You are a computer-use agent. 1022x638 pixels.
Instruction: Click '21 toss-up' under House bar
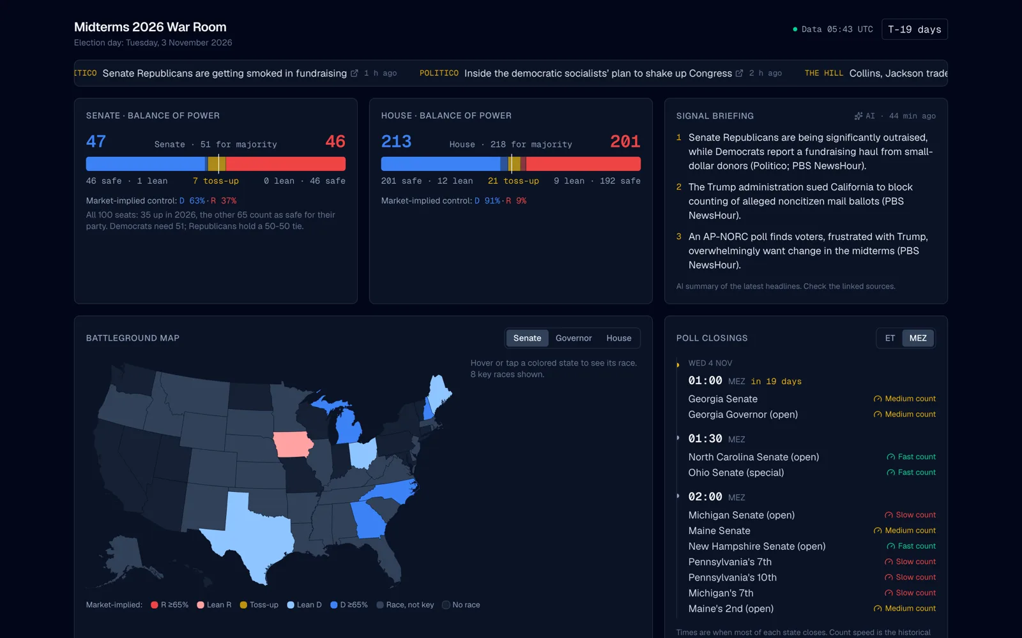(514, 181)
